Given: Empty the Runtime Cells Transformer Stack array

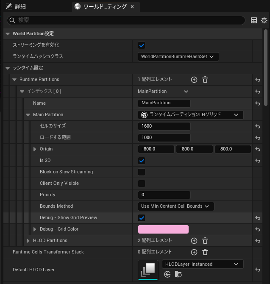Looking at the screenshot, I should [x=205, y=252].
